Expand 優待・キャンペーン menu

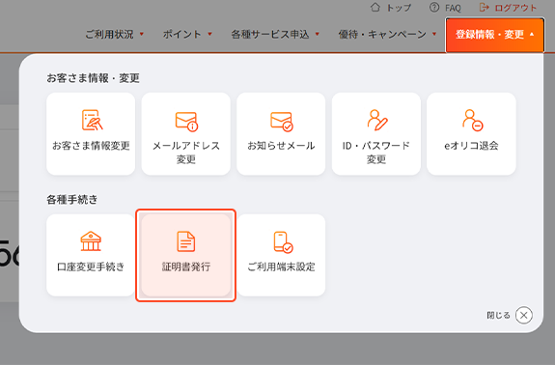pos(387,35)
